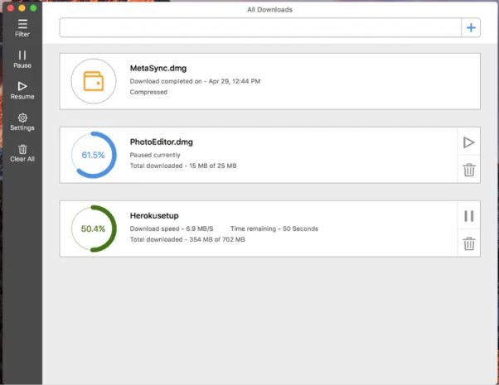Click 'Time remaining - 50 Seconds' text

point(274,229)
